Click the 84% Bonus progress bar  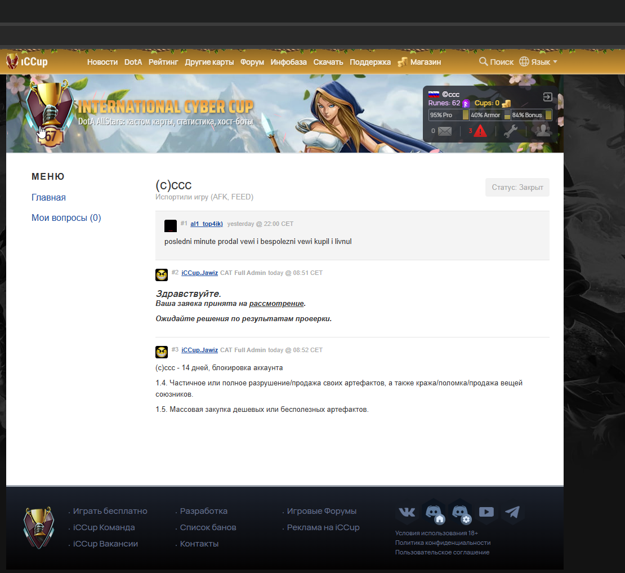532,115
